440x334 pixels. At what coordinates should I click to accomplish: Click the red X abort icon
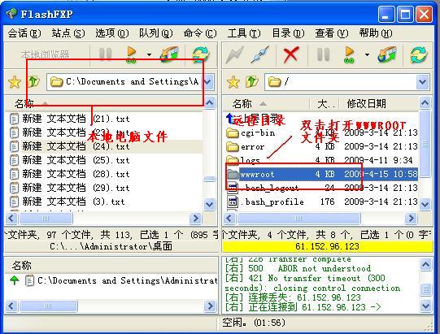click(290, 54)
